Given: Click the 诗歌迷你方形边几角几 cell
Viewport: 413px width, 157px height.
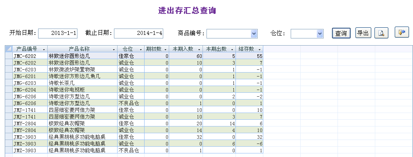Looking at the screenshot, I should coord(83,76).
